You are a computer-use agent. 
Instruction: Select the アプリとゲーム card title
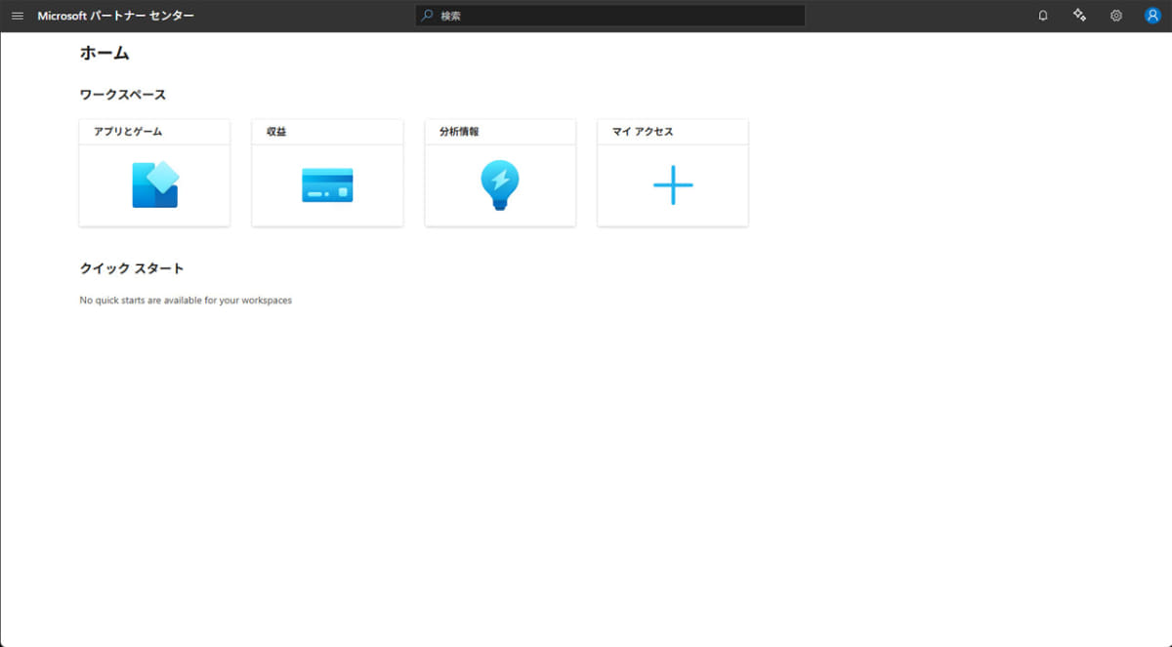tap(128, 132)
